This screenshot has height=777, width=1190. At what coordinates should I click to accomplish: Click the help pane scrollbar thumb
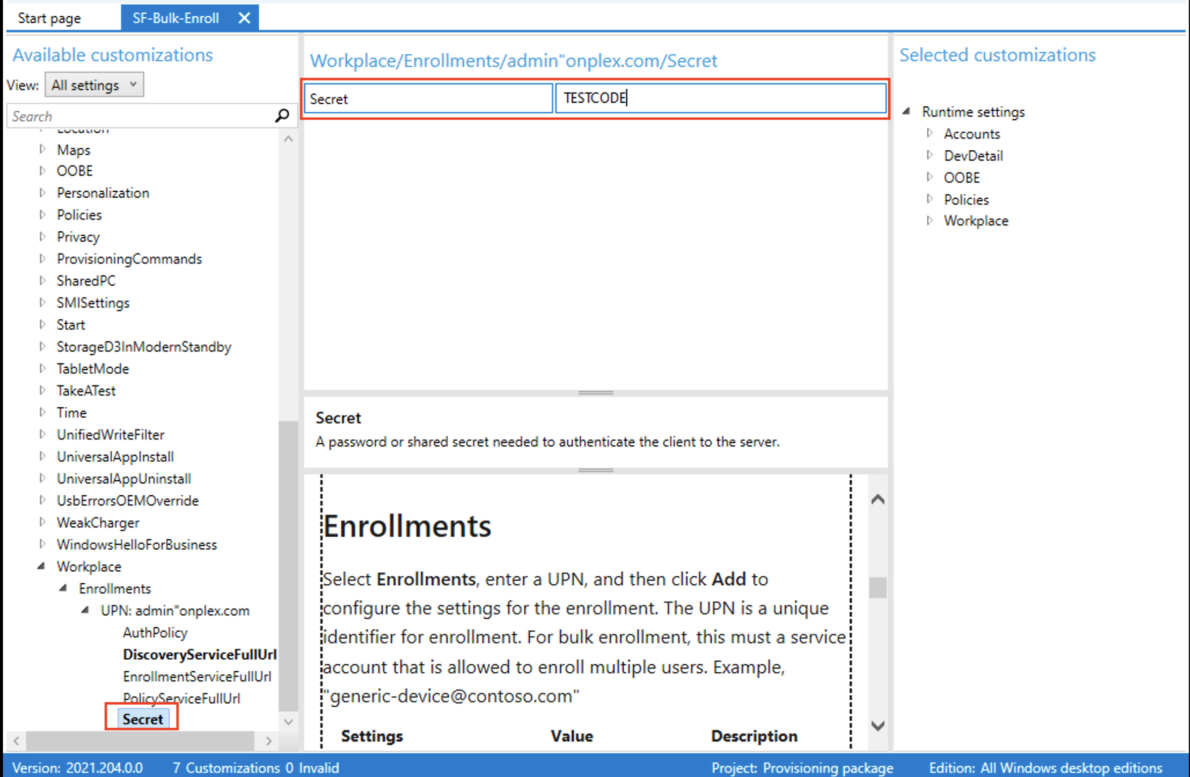tap(878, 588)
